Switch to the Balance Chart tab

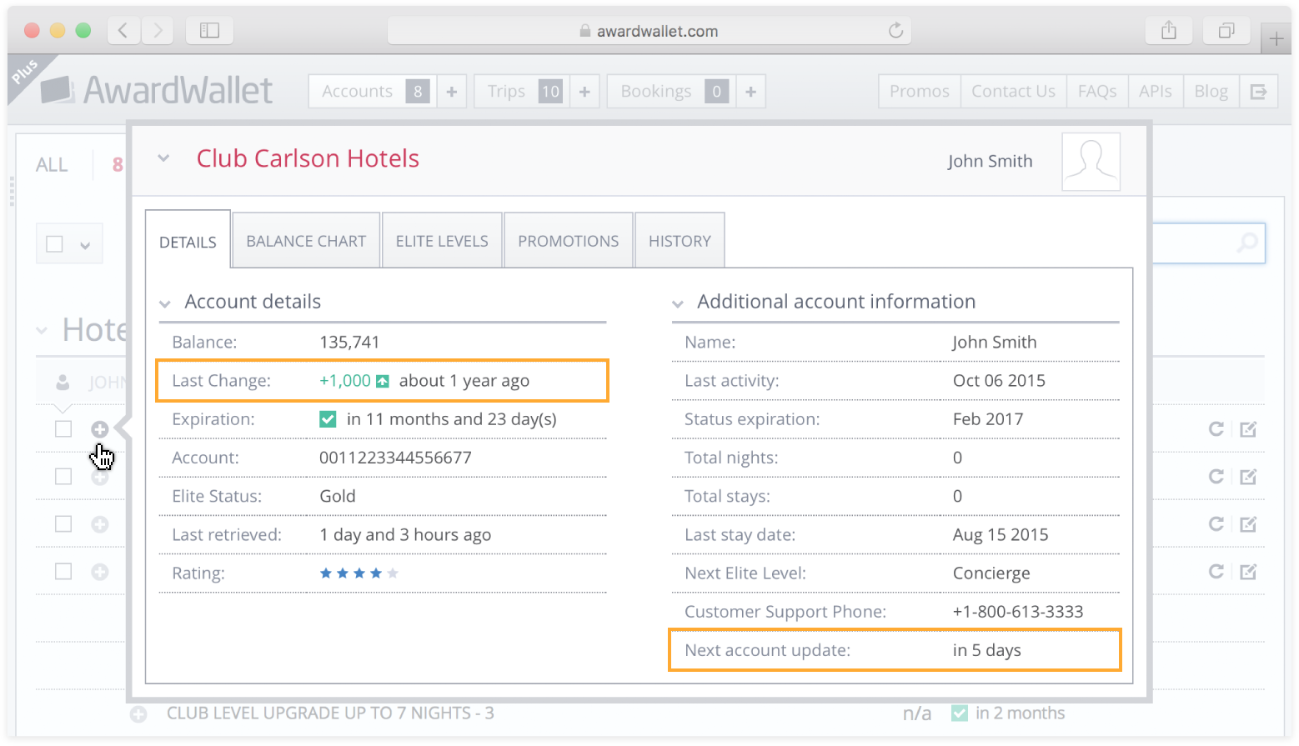[306, 241]
